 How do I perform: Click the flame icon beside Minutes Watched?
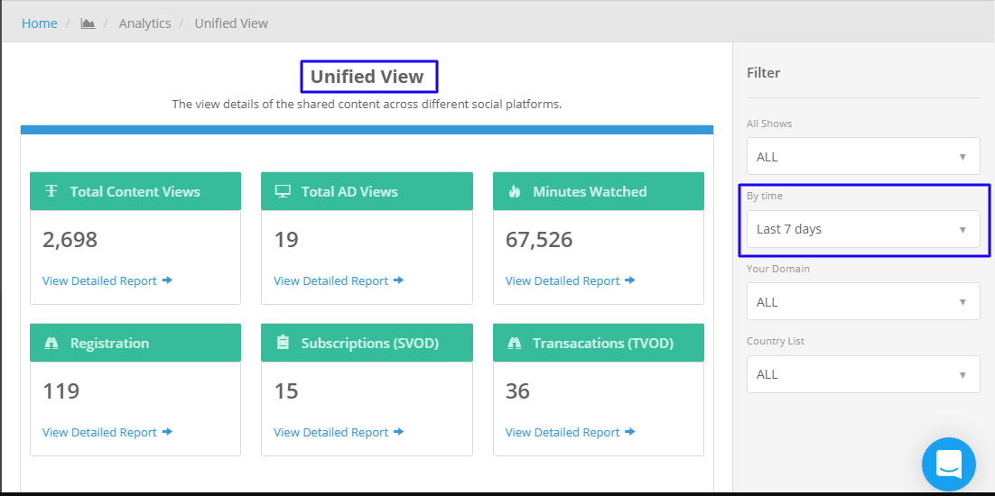(x=515, y=191)
